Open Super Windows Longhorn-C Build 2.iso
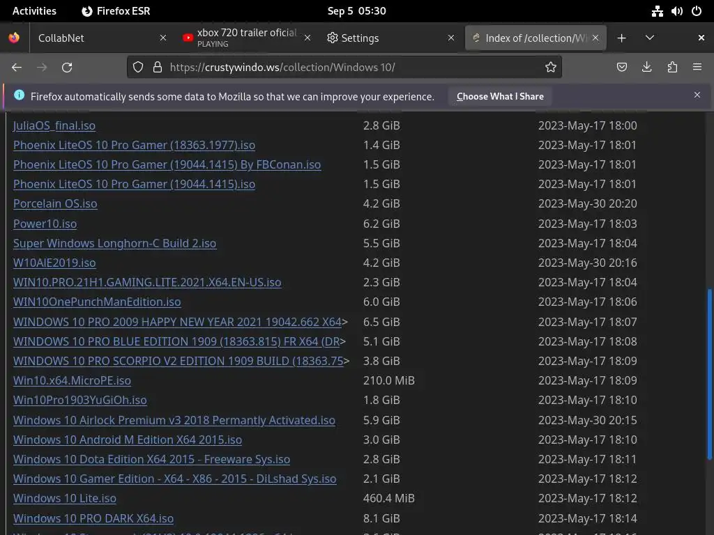 114,243
